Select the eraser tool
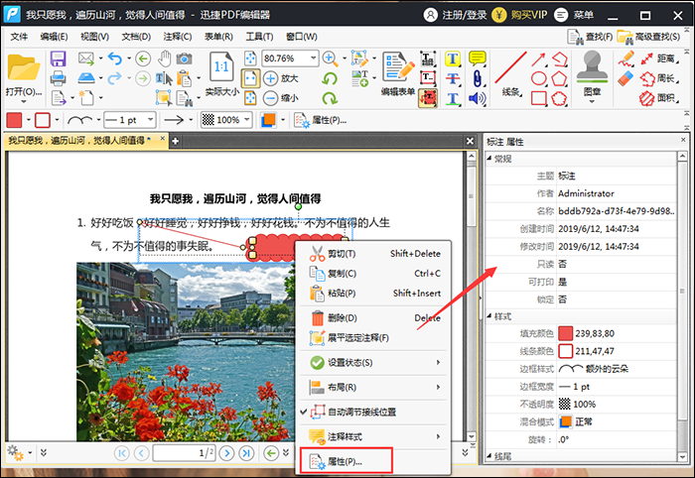The height and width of the screenshot is (478, 695). point(625,78)
